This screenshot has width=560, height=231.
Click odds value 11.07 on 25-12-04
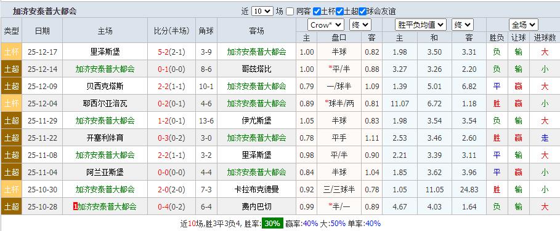[400, 104]
